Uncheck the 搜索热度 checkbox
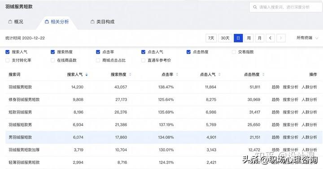This screenshot has width=323, height=169. pyautogui.click(x=53, y=52)
